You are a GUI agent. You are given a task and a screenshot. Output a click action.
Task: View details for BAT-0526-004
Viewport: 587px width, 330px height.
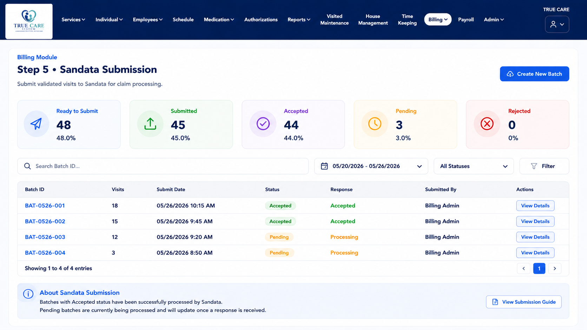535,252
